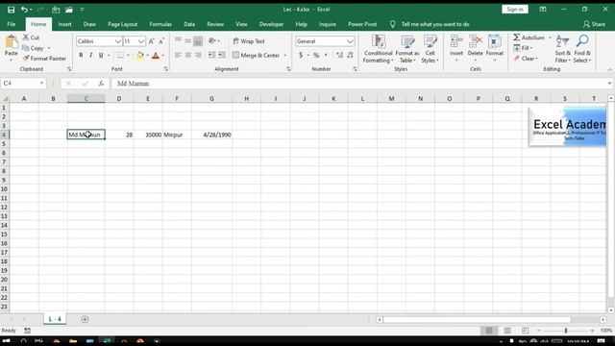Image resolution: width=615 pixels, height=346 pixels.
Task: Toggle italic formatting
Action: pos(90,56)
